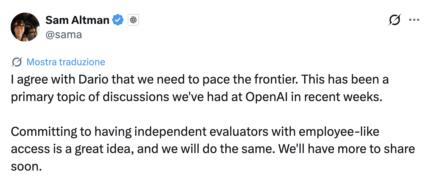Show translation via Mostra traduzione link

[x=66, y=62]
